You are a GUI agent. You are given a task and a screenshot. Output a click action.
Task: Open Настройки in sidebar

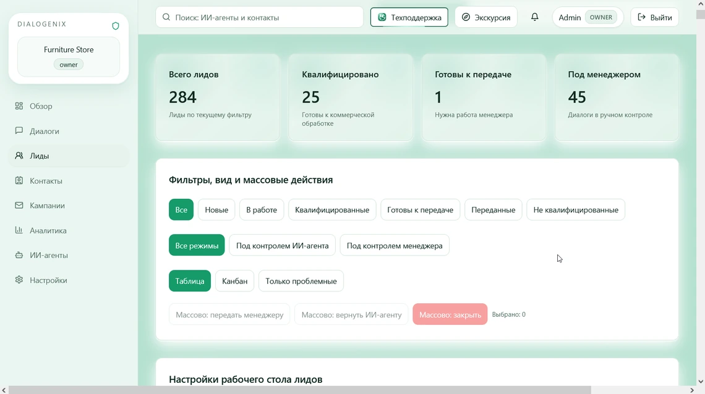[69, 280]
